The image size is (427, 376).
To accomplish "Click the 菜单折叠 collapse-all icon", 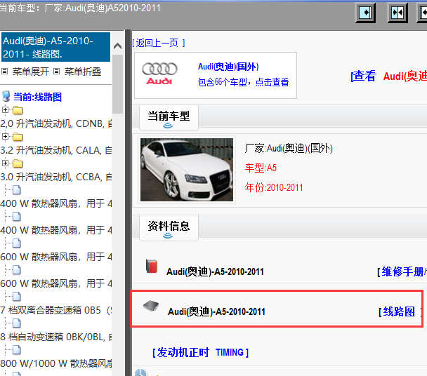I will pos(56,72).
